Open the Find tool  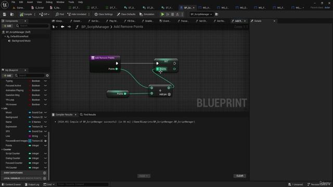[60, 15]
